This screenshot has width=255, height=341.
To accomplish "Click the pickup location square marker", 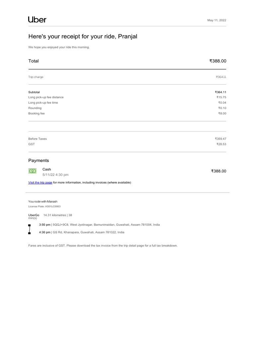I will [x=30, y=225].
